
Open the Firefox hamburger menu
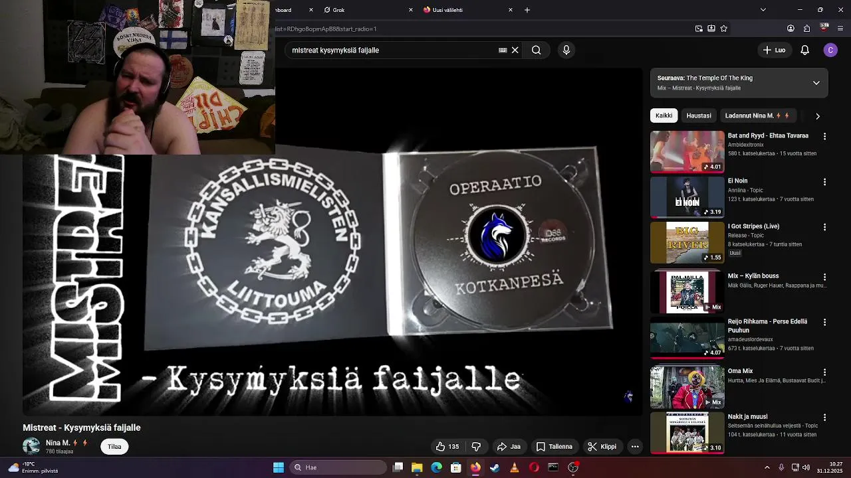[840, 29]
